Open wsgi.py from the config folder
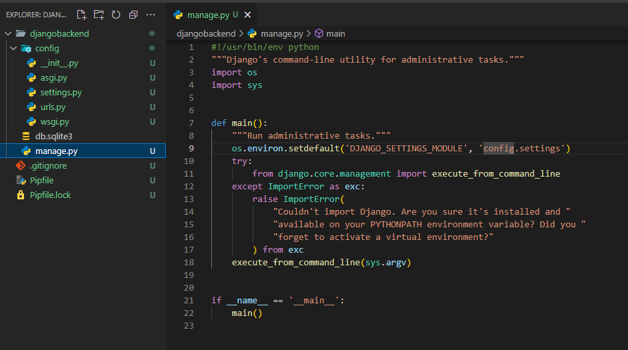 (55, 122)
